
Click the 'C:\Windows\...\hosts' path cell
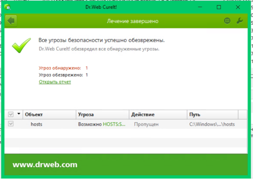212,124
